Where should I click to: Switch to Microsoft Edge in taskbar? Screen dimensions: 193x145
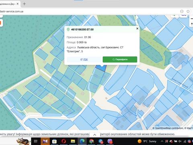click(x=82, y=141)
